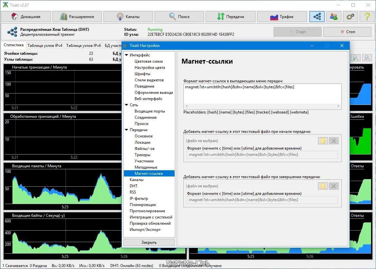Image resolution: width=376 pixels, height=269 pixels.
Task: Select Настройки цвета in settings tree
Action: coord(150,68)
